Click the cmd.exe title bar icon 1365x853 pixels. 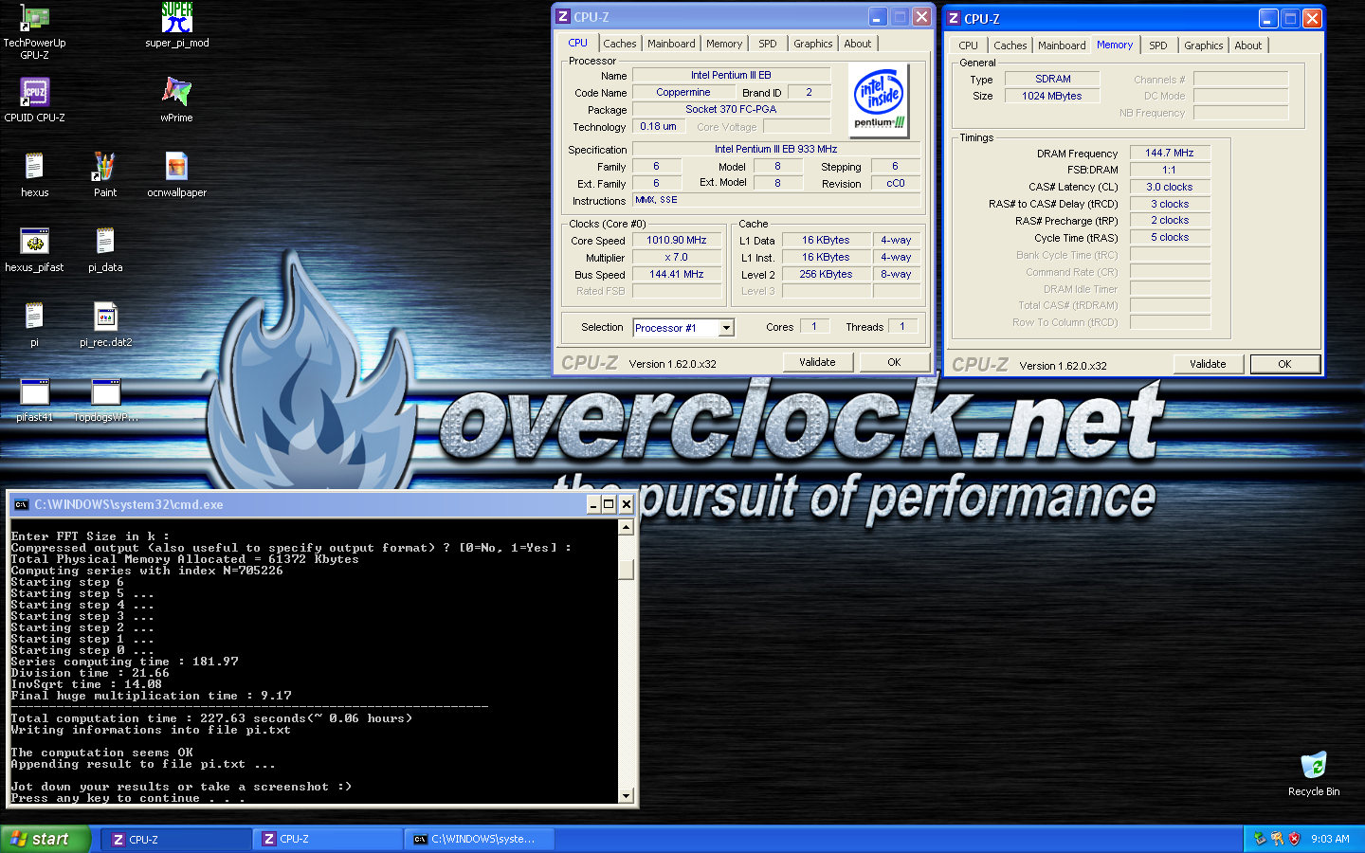pos(21,504)
